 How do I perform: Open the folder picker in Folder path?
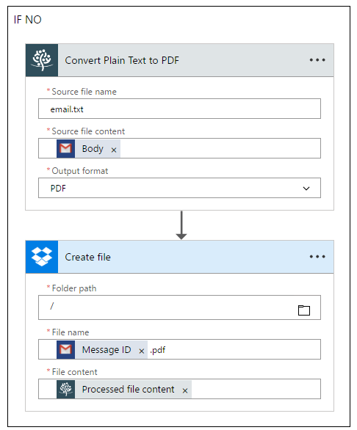tap(304, 310)
